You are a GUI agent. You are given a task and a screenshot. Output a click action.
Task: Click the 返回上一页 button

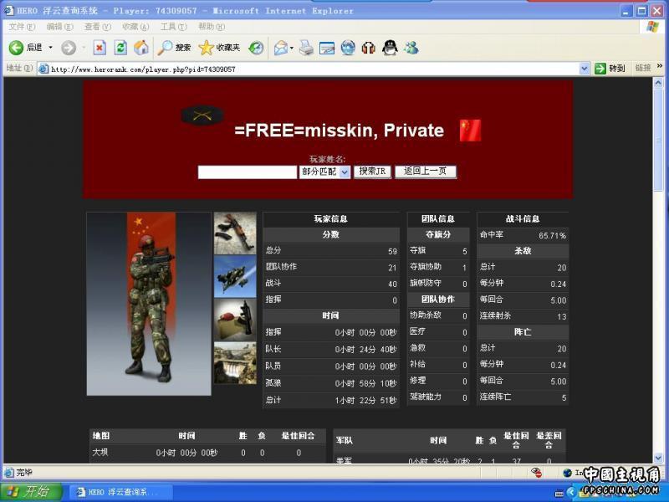[426, 172]
